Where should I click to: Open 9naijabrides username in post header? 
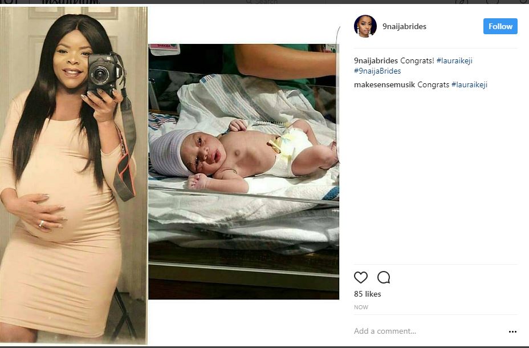[x=404, y=26]
